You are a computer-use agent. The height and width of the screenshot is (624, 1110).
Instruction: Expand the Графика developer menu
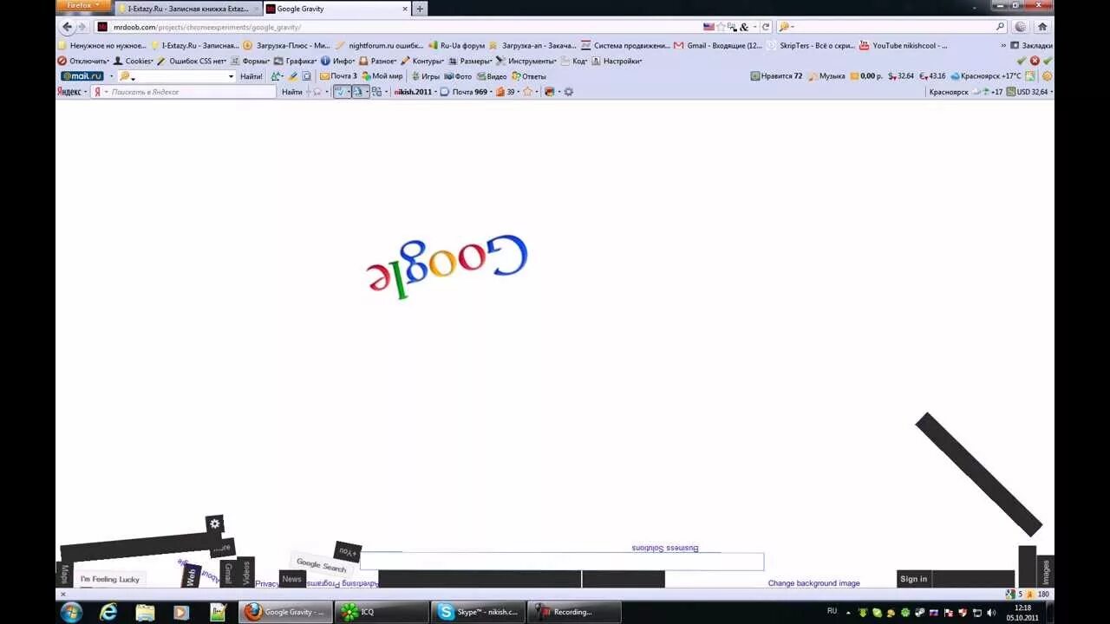296,62
